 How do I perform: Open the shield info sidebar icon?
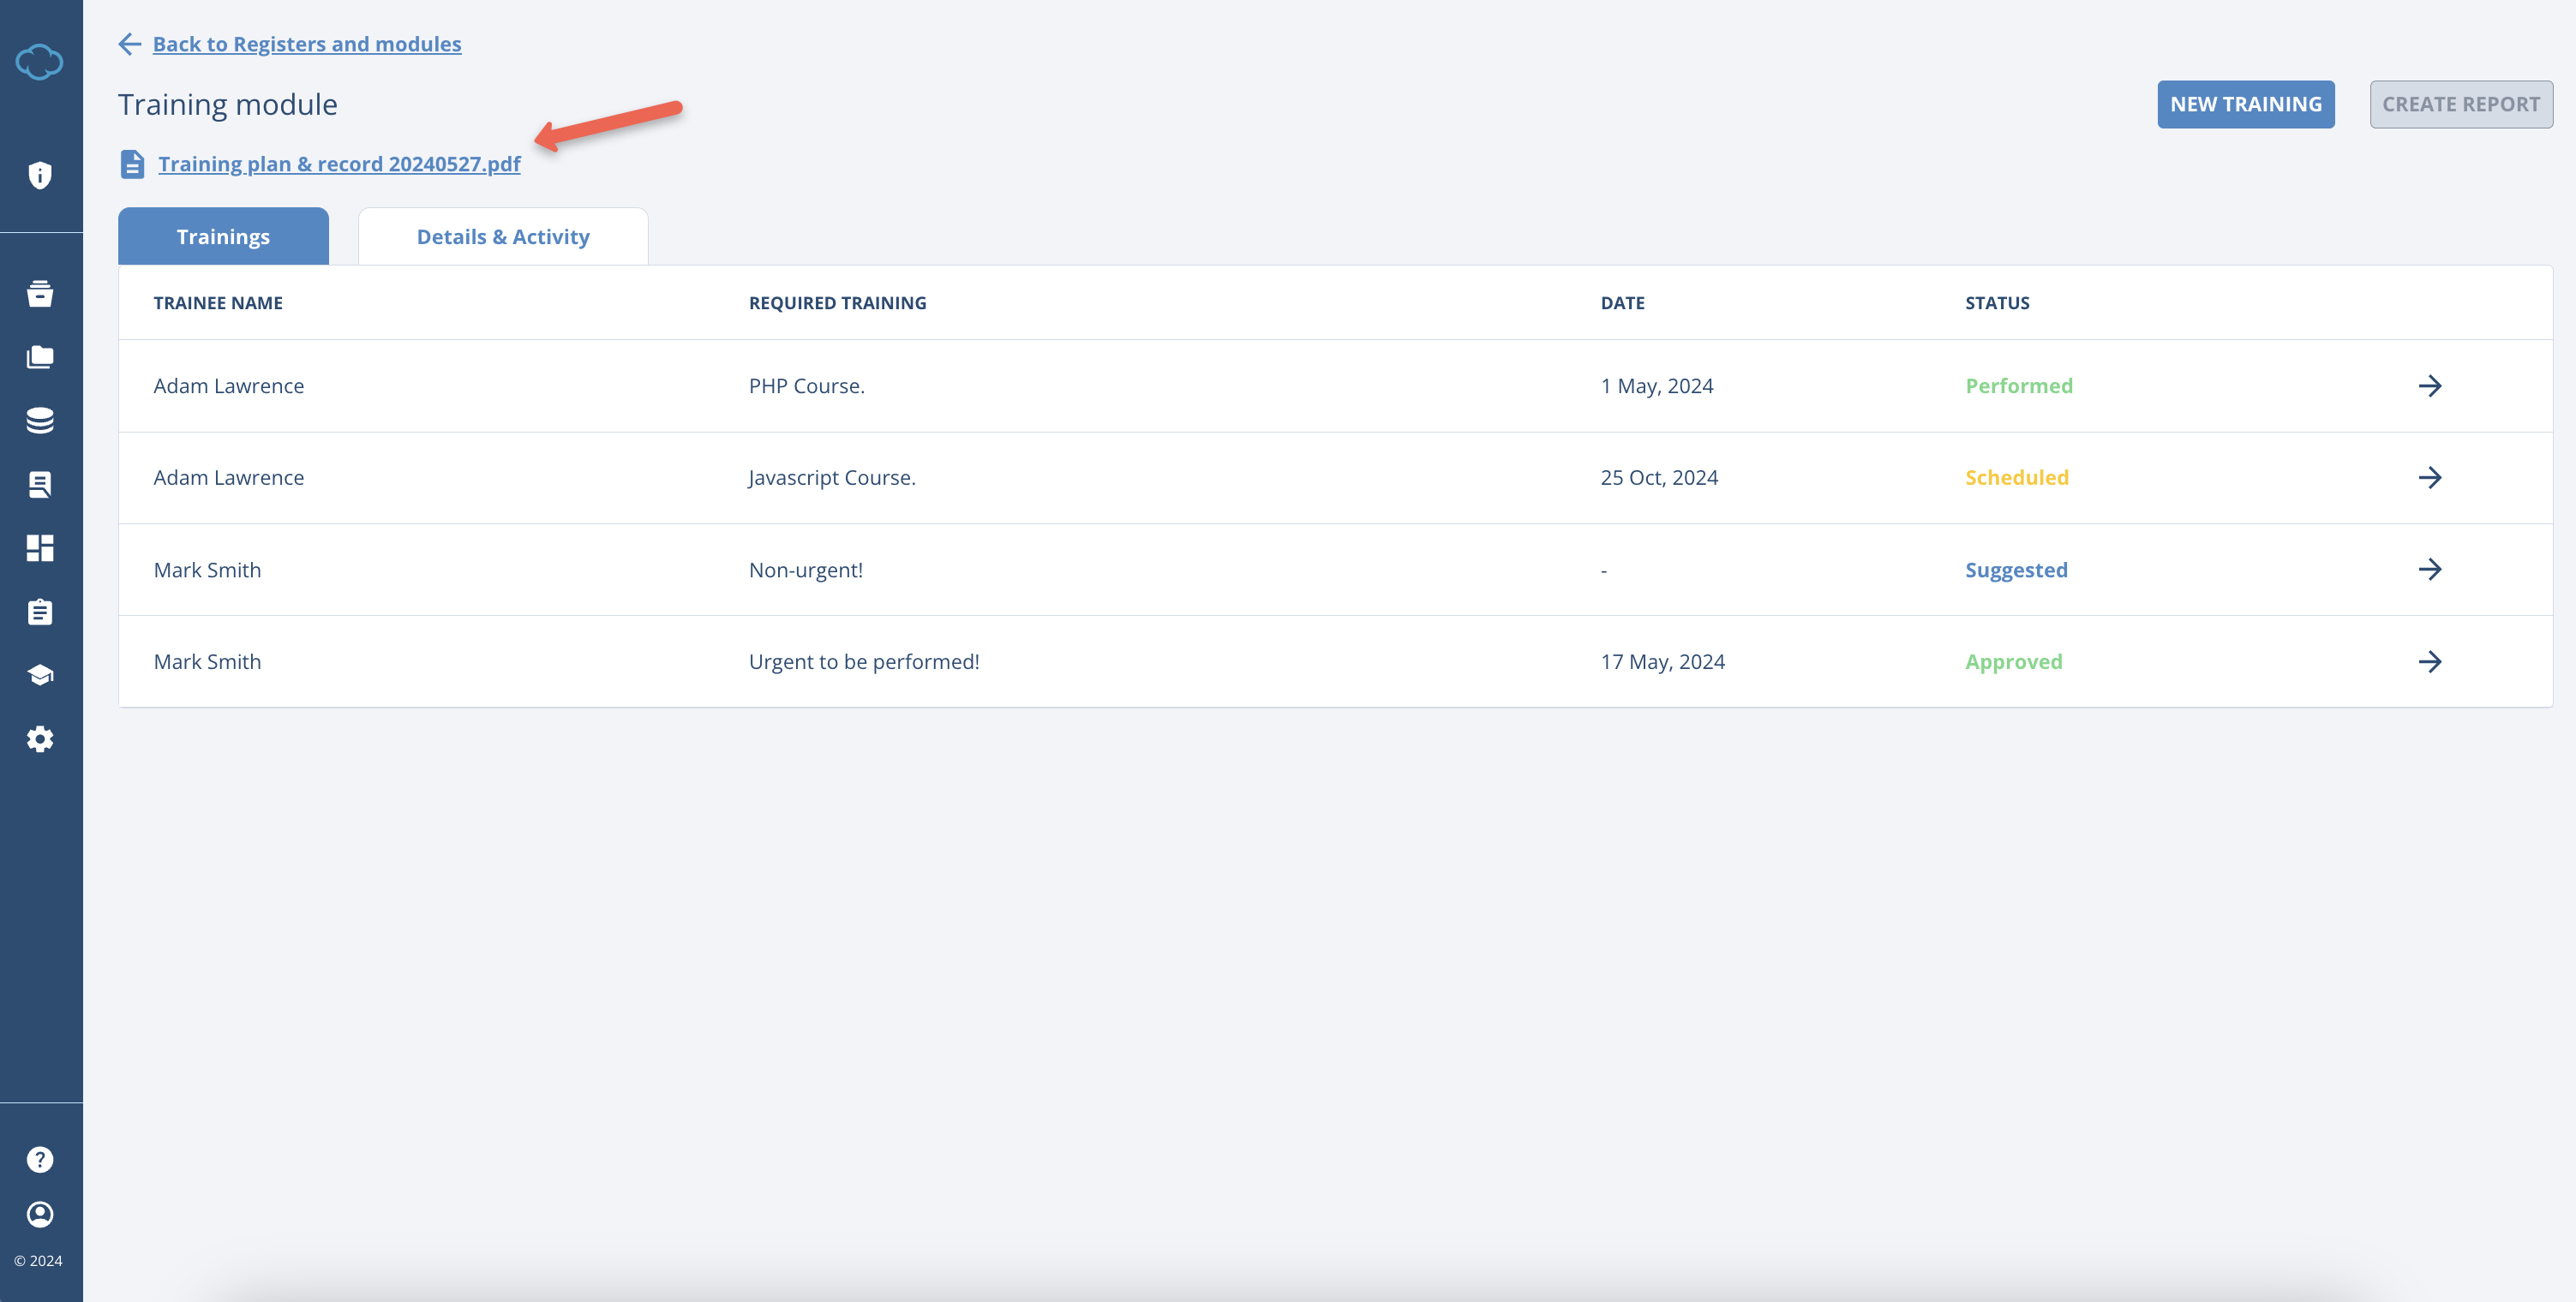pos(40,175)
